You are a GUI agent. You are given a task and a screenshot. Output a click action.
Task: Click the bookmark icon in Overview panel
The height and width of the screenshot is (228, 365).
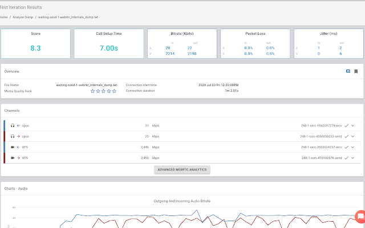click(356, 71)
